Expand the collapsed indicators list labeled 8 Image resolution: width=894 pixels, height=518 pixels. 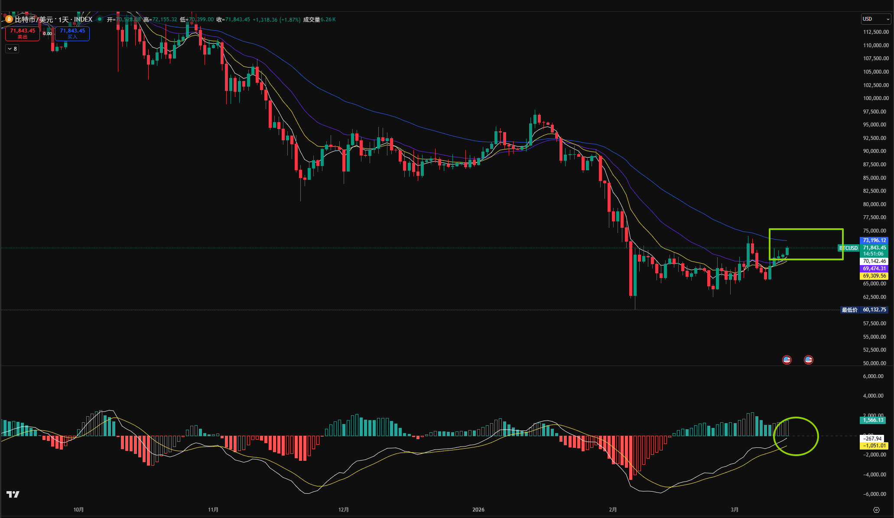pos(12,49)
